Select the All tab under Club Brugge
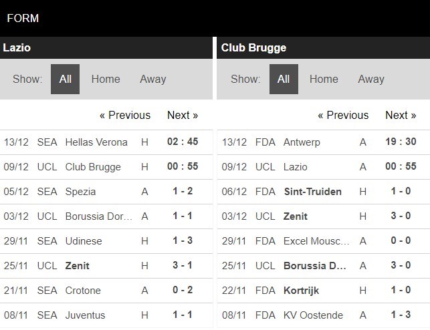 click(x=284, y=79)
